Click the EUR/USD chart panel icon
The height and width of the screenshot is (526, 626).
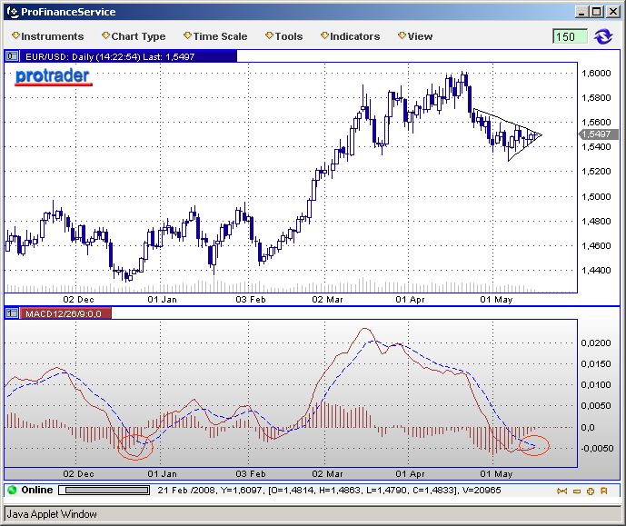[x=12, y=56]
